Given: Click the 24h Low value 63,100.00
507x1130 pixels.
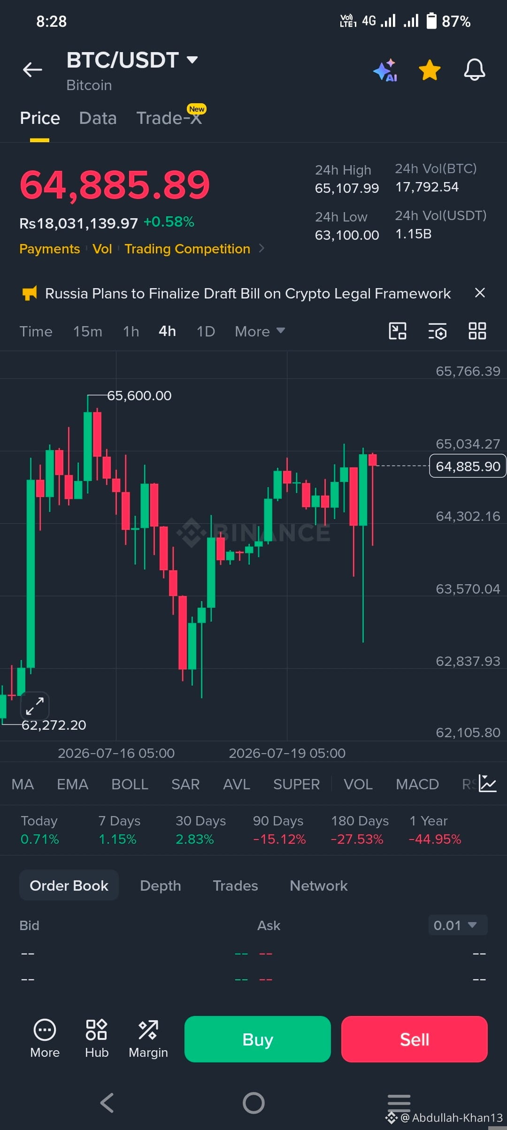Looking at the screenshot, I should (x=347, y=235).
